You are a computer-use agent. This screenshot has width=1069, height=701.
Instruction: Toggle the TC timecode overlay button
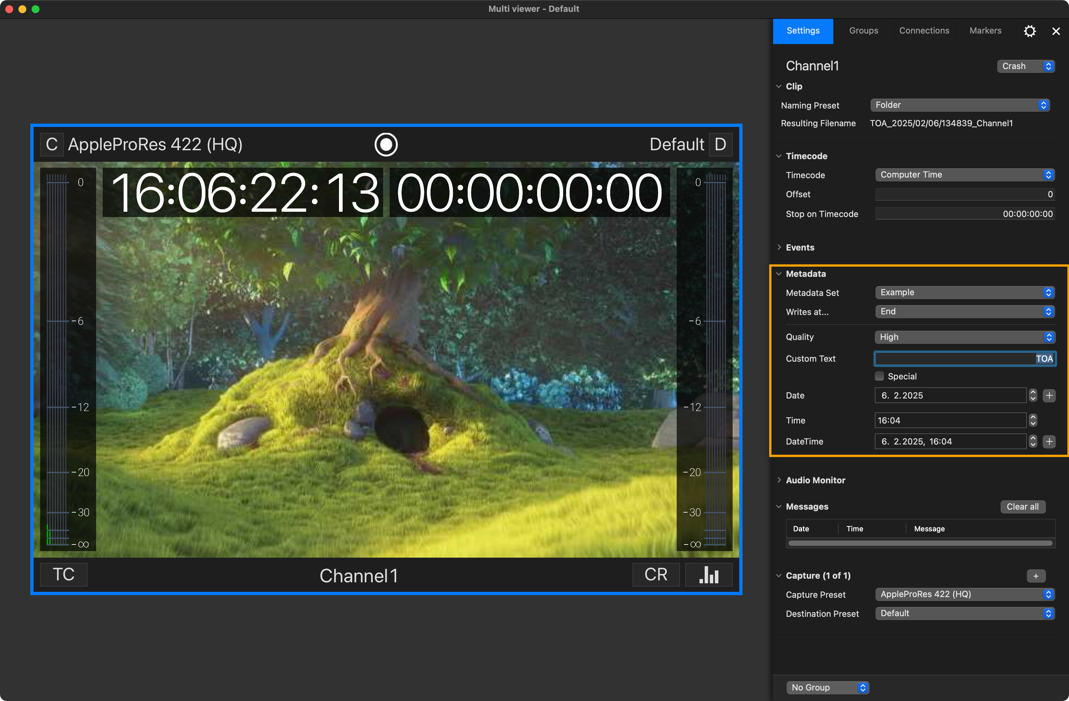coord(64,574)
